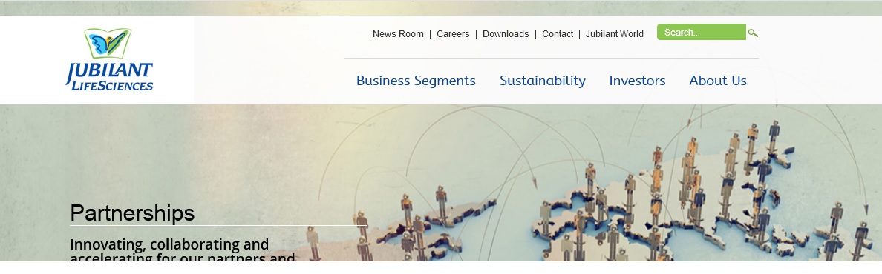Click the Partnerships banner heading
The height and width of the screenshot is (274, 882).
coord(132,213)
